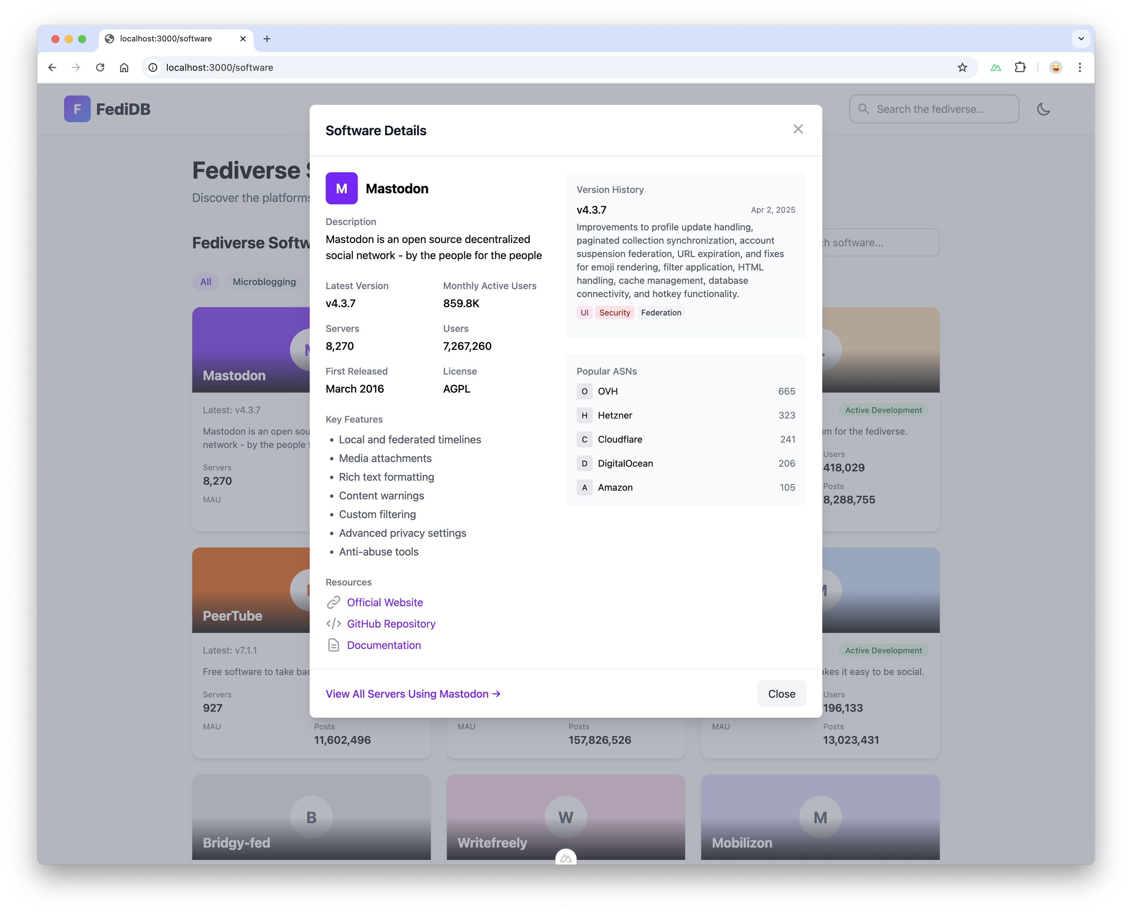
Task: Click the D badge icon next to DigitalOcean
Action: (x=584, y=463)
